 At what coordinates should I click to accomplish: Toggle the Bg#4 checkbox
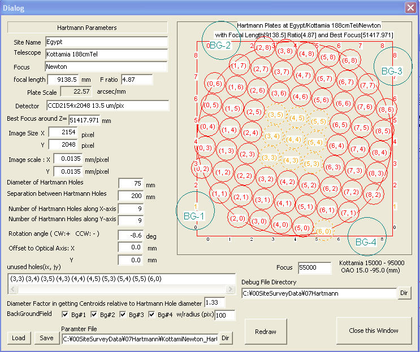coord(153,314)
